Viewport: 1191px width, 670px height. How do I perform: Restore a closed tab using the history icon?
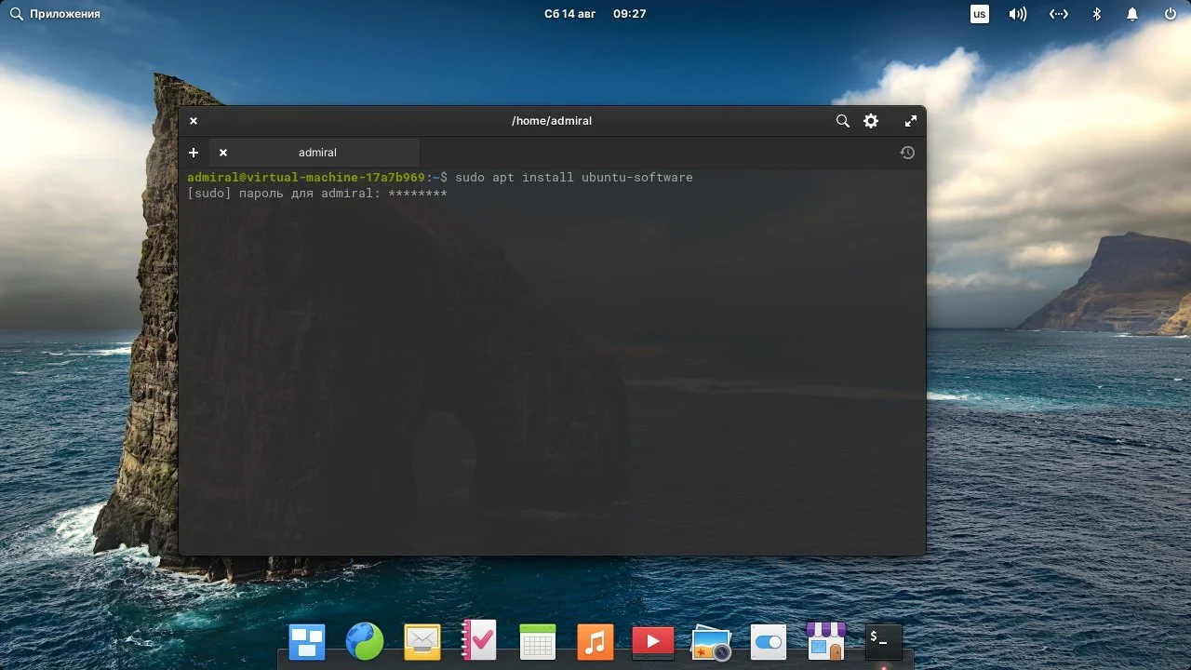pos(907,153)
